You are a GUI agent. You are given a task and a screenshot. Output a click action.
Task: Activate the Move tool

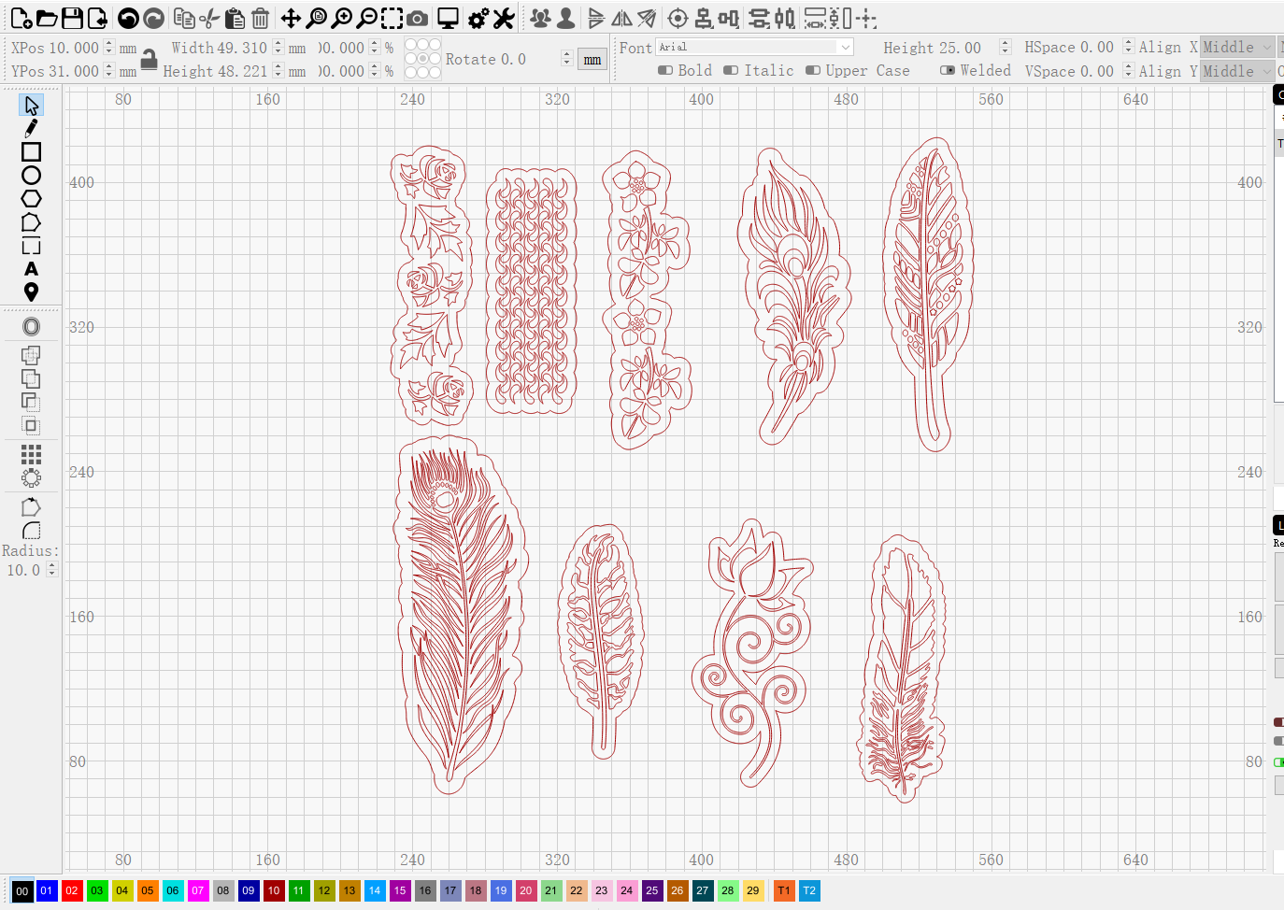[x=292, y=17]
